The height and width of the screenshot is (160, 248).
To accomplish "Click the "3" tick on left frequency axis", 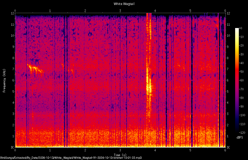I will point(13,114).
